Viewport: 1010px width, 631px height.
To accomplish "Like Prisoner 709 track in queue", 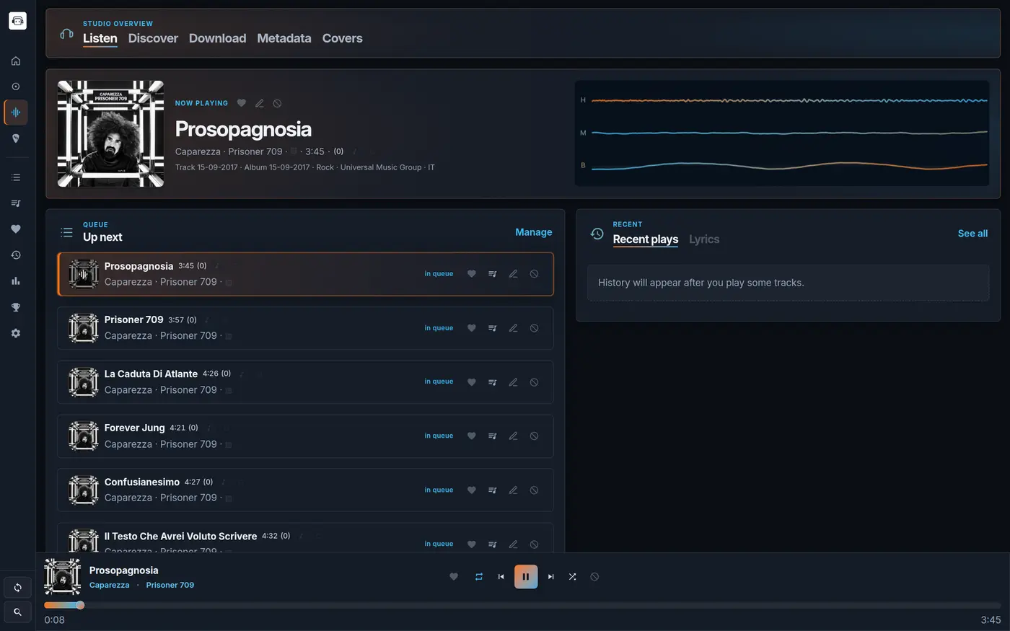I will [472, 328].
